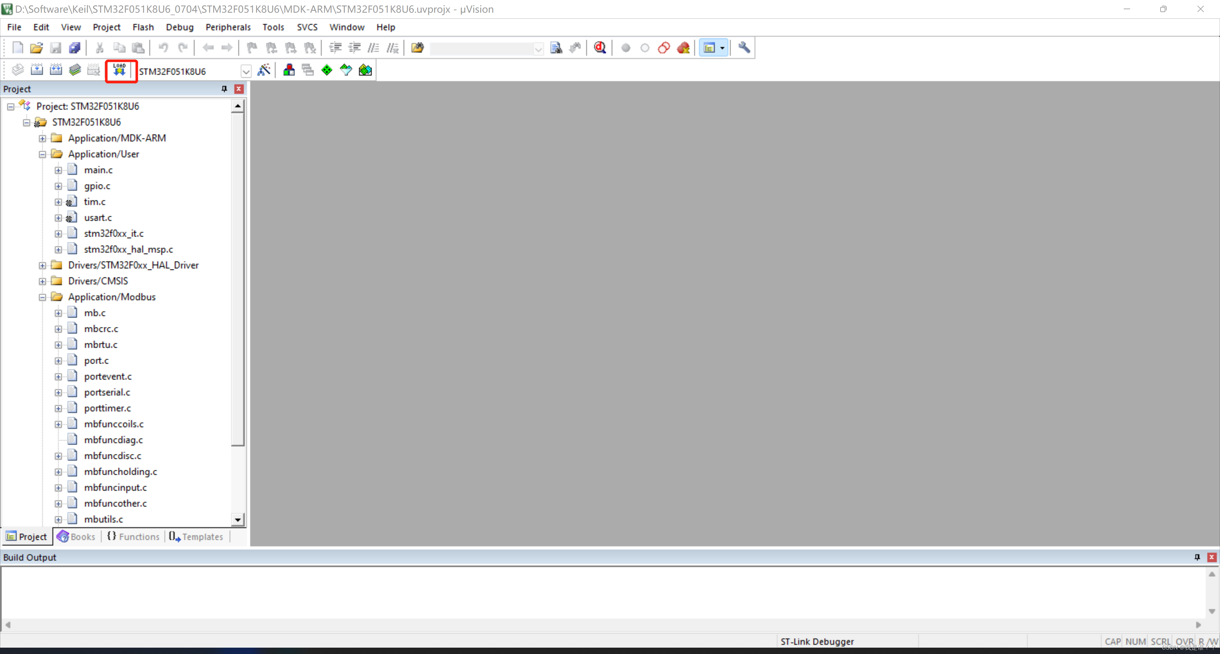1220x654 pixels.
Task: Open the STM32F051K8U6 target dropdown
Action: tap(246, 71)
